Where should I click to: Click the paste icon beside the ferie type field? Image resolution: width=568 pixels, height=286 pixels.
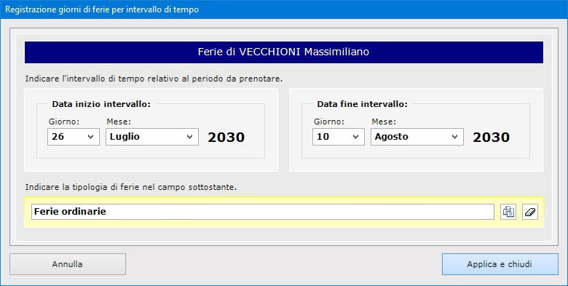coord(508,212)
